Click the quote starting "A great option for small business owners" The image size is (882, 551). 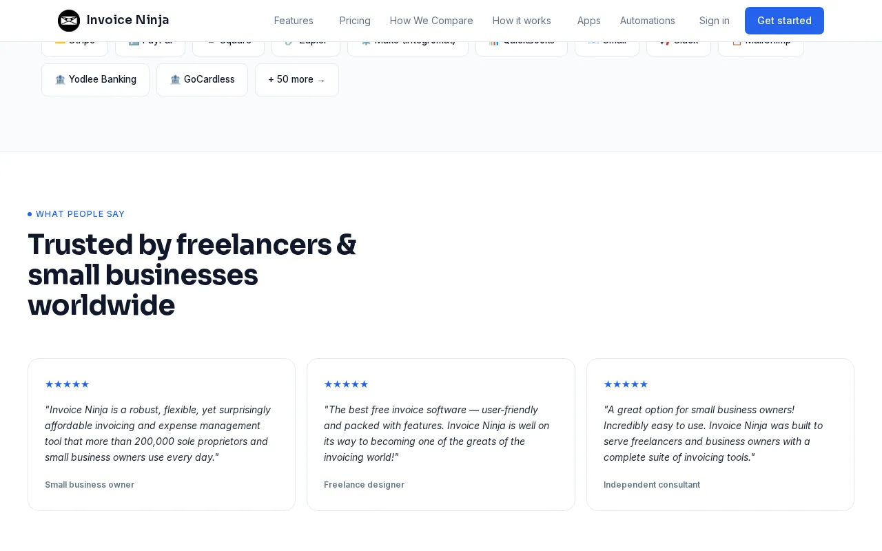713,433
